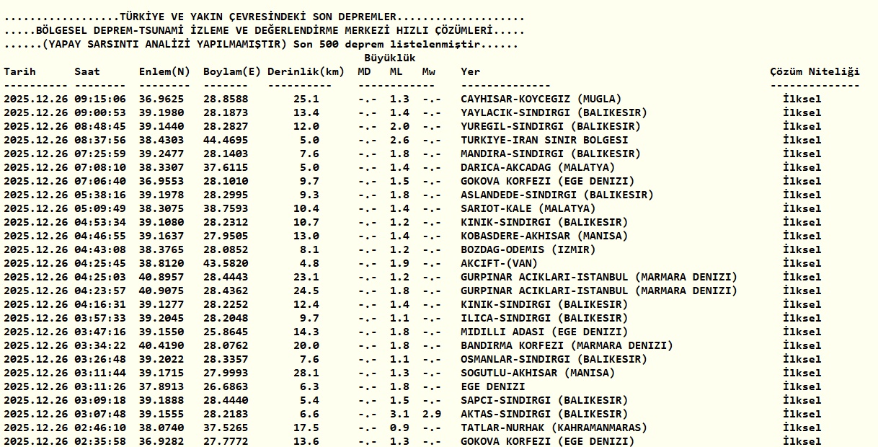Click the 44.4695 longitude value
The image size is (878, 447).
point(226,140)
